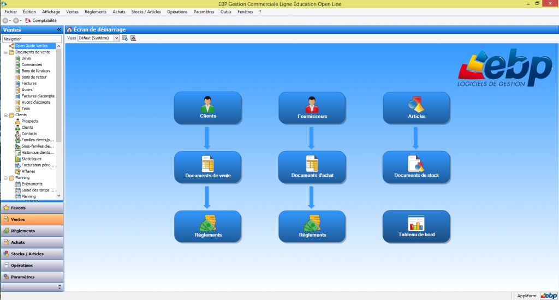Open Tous documents in tree
The height and width of the screenshot is (300, 559).
pos(25,109)
